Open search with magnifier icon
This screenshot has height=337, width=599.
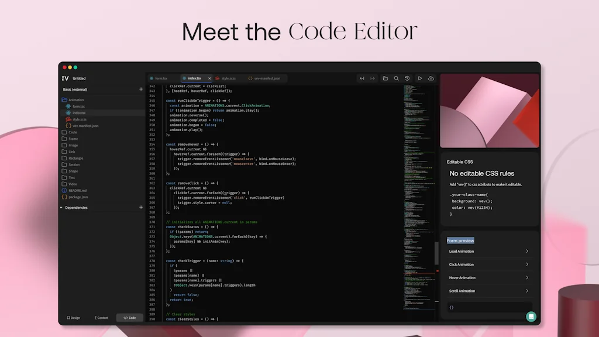click(396, 78)
